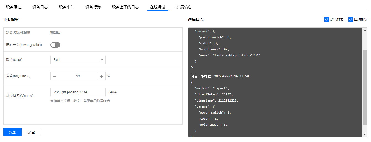Decrease brightness with the minus button

tap(55, 76)
